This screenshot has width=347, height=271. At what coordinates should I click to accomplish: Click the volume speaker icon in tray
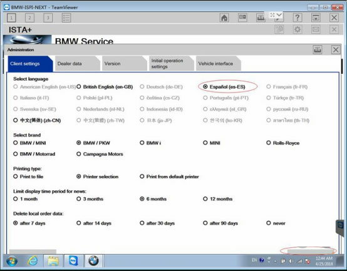291,261
